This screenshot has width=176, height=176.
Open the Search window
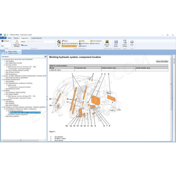(125, 43)
